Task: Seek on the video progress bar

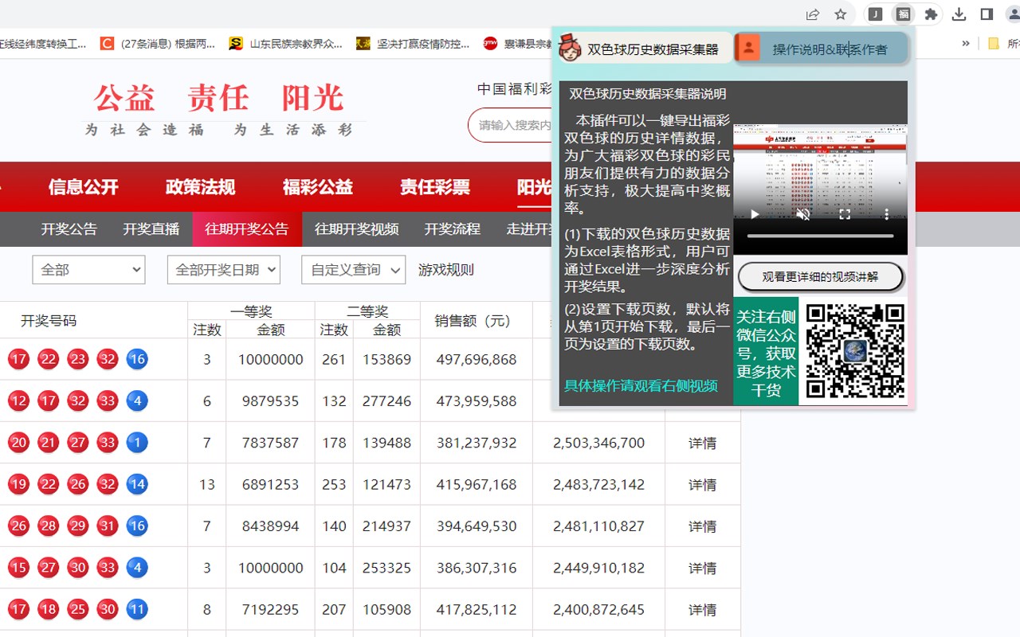Action: 820,236
